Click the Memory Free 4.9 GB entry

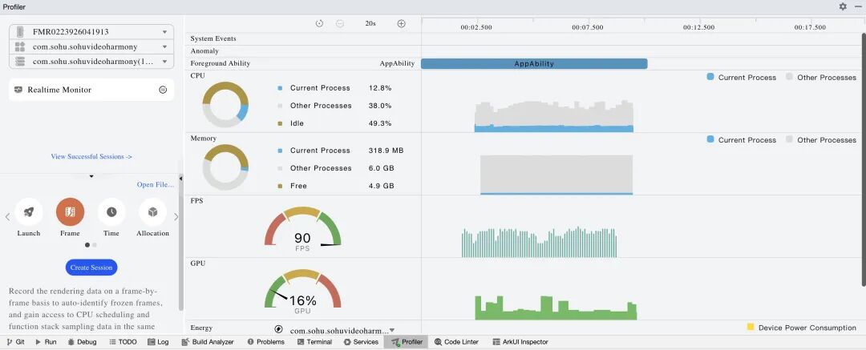coord(336,186)
